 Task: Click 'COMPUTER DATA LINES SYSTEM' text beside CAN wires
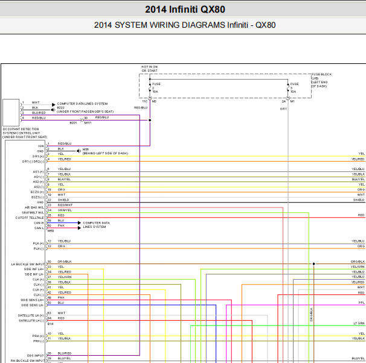tap(96, 225)
